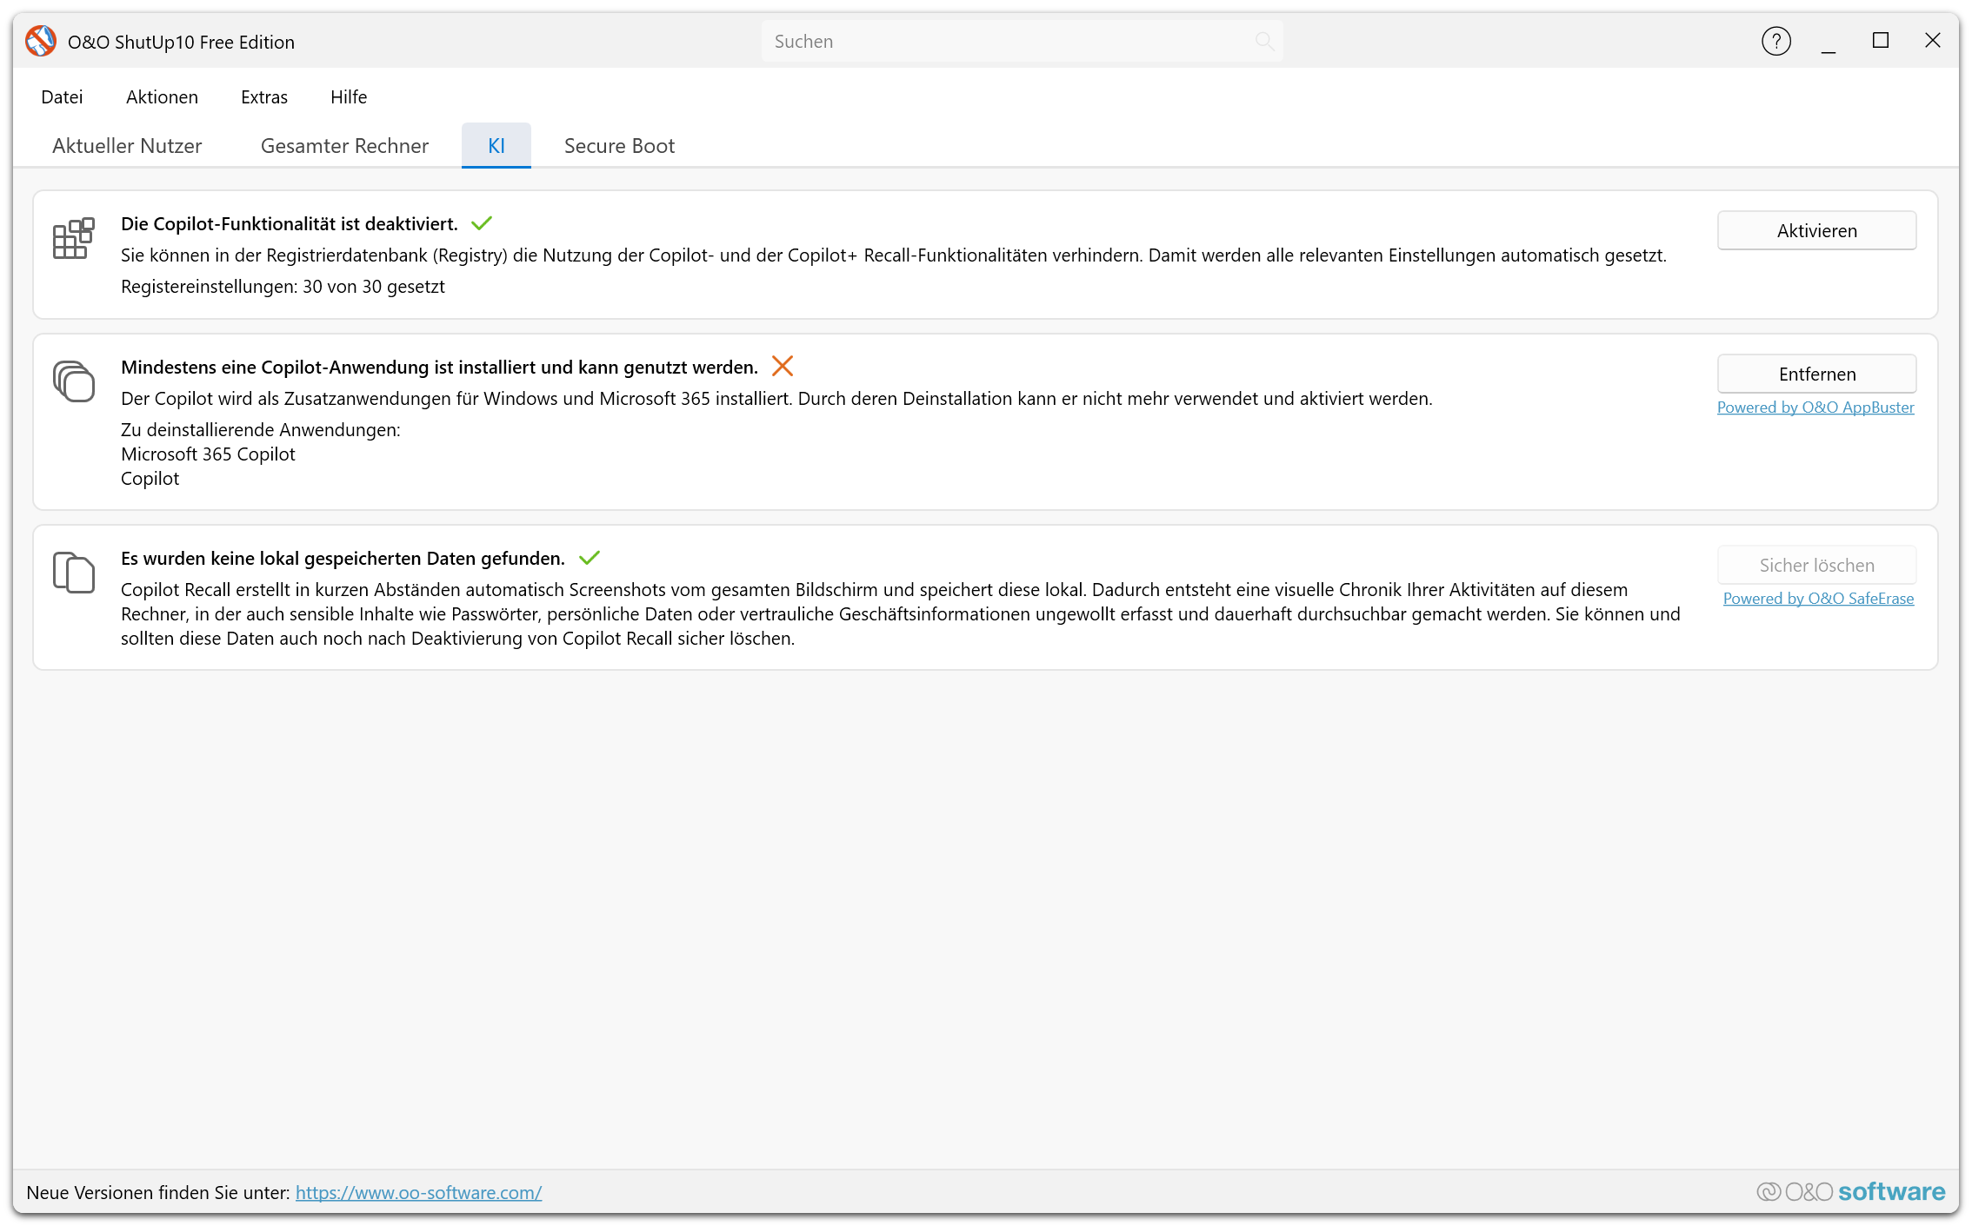
Task: Open the Extras menu
Action: click(264, 96)
